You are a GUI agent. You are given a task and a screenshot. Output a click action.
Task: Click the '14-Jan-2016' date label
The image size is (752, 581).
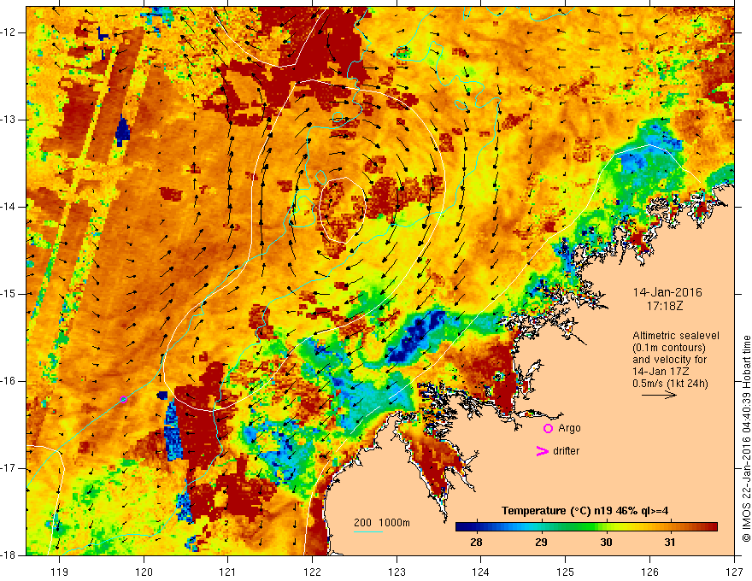point(667,292)
